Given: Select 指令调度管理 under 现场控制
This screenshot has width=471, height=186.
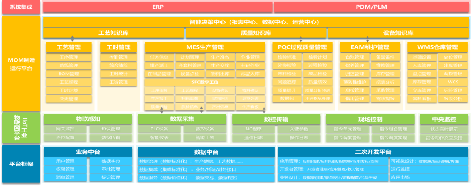Looking at the screenshot, I should 347,137.
